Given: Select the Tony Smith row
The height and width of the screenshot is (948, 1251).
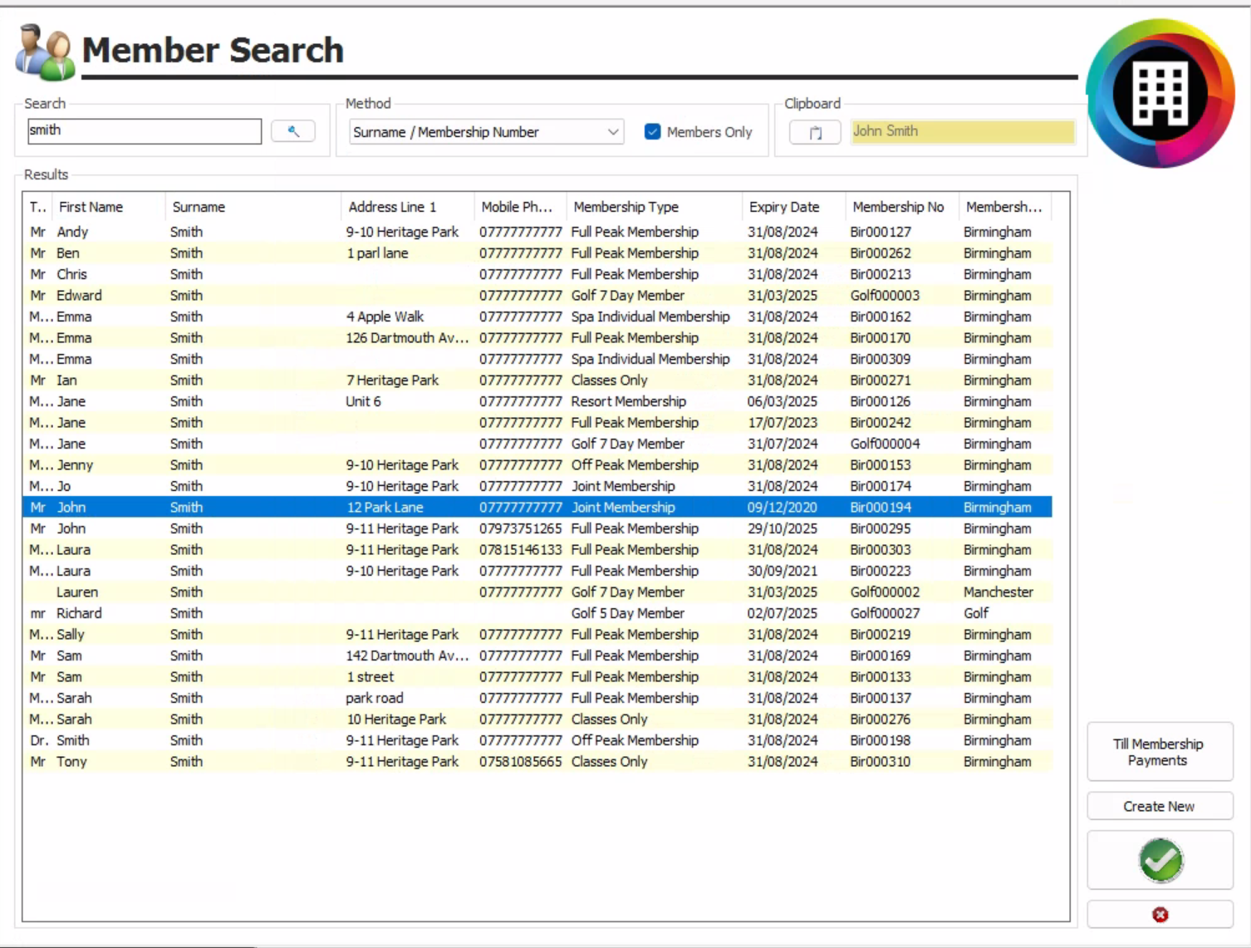Looking at the screenshot, I should [537, 762].
